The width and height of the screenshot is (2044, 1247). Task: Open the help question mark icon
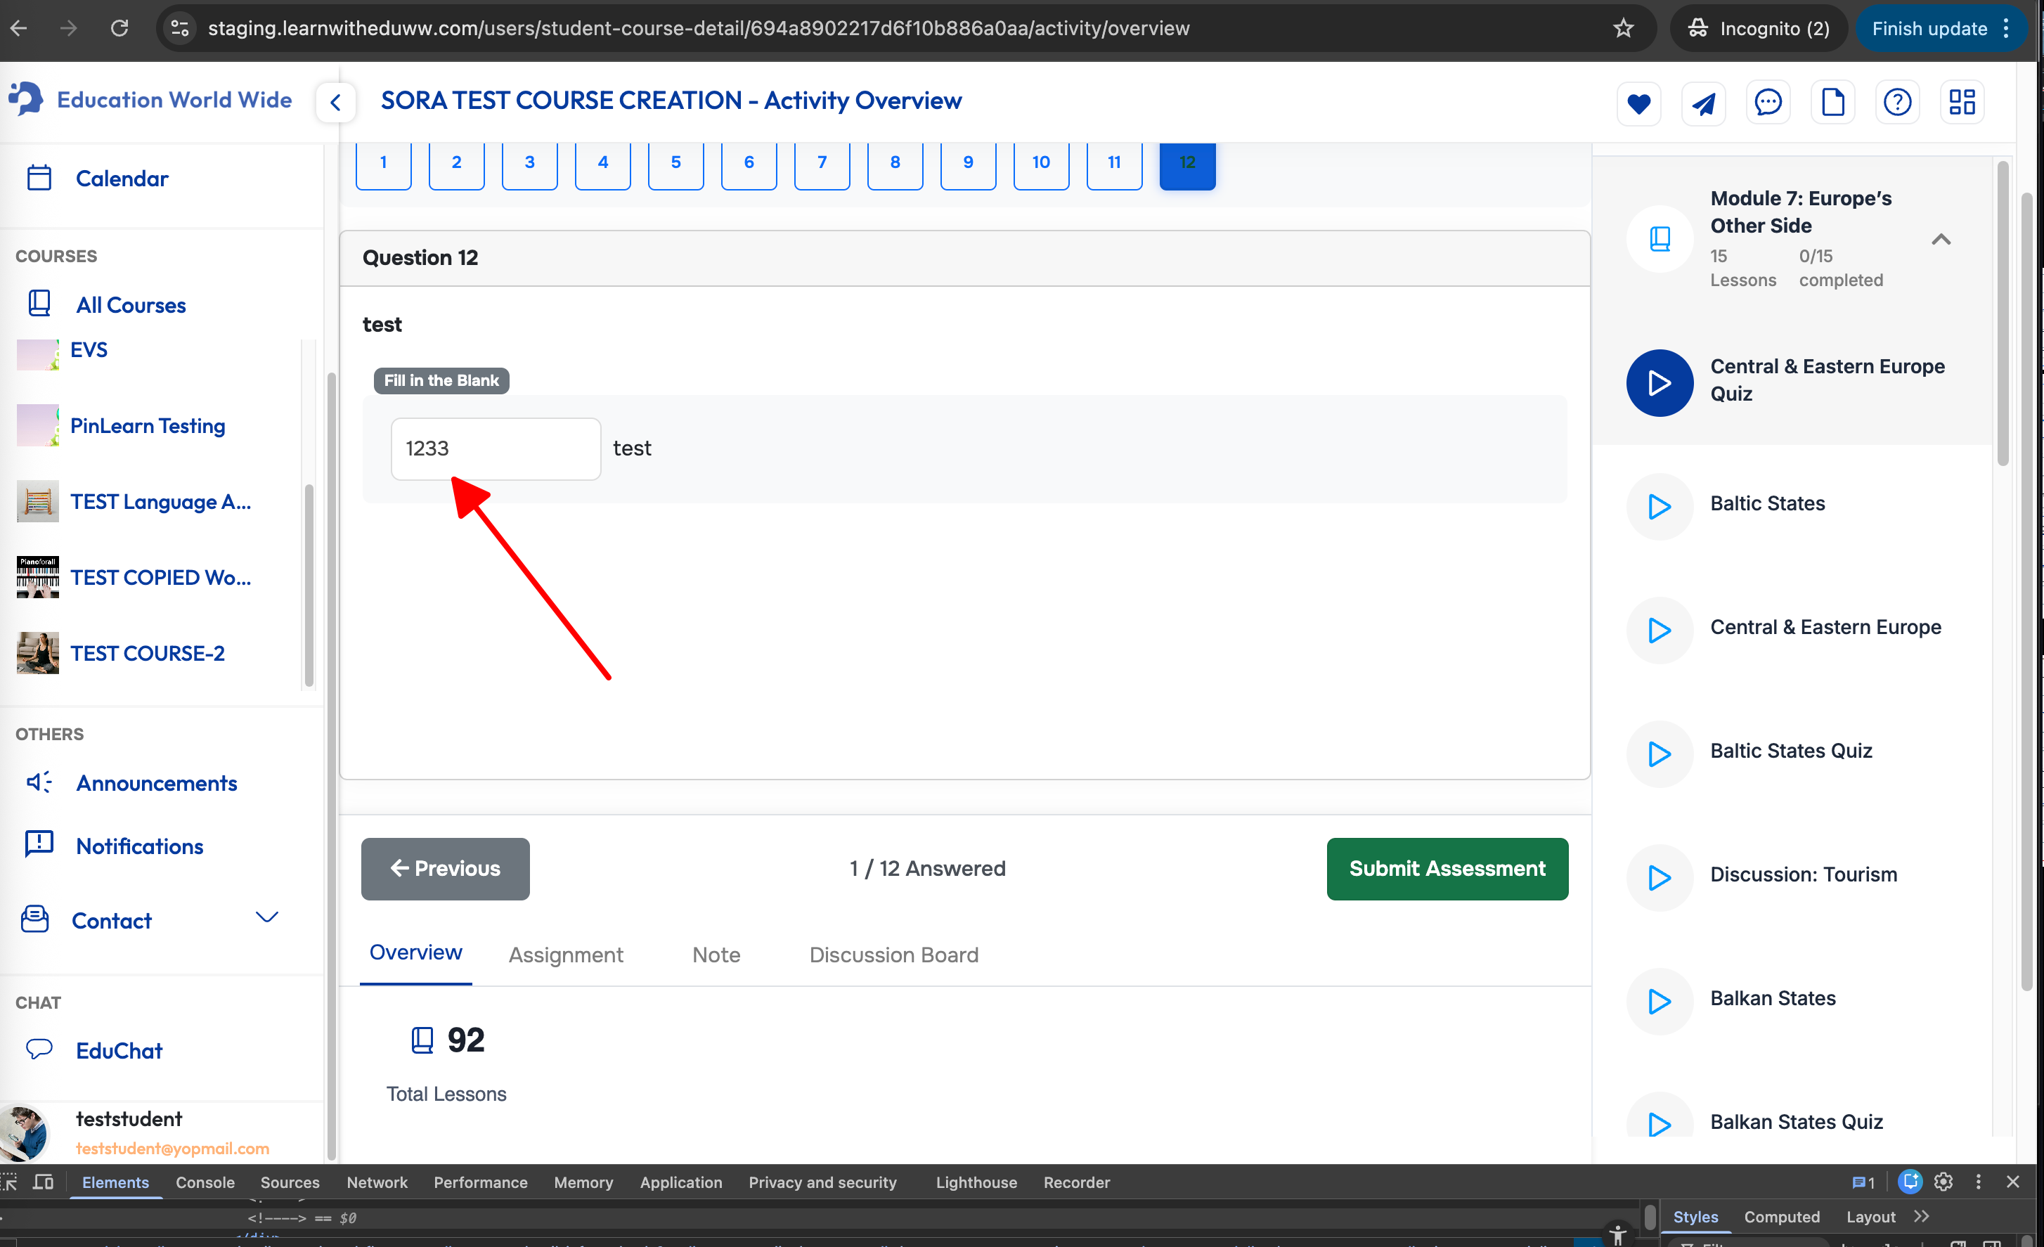point(1896,103)
